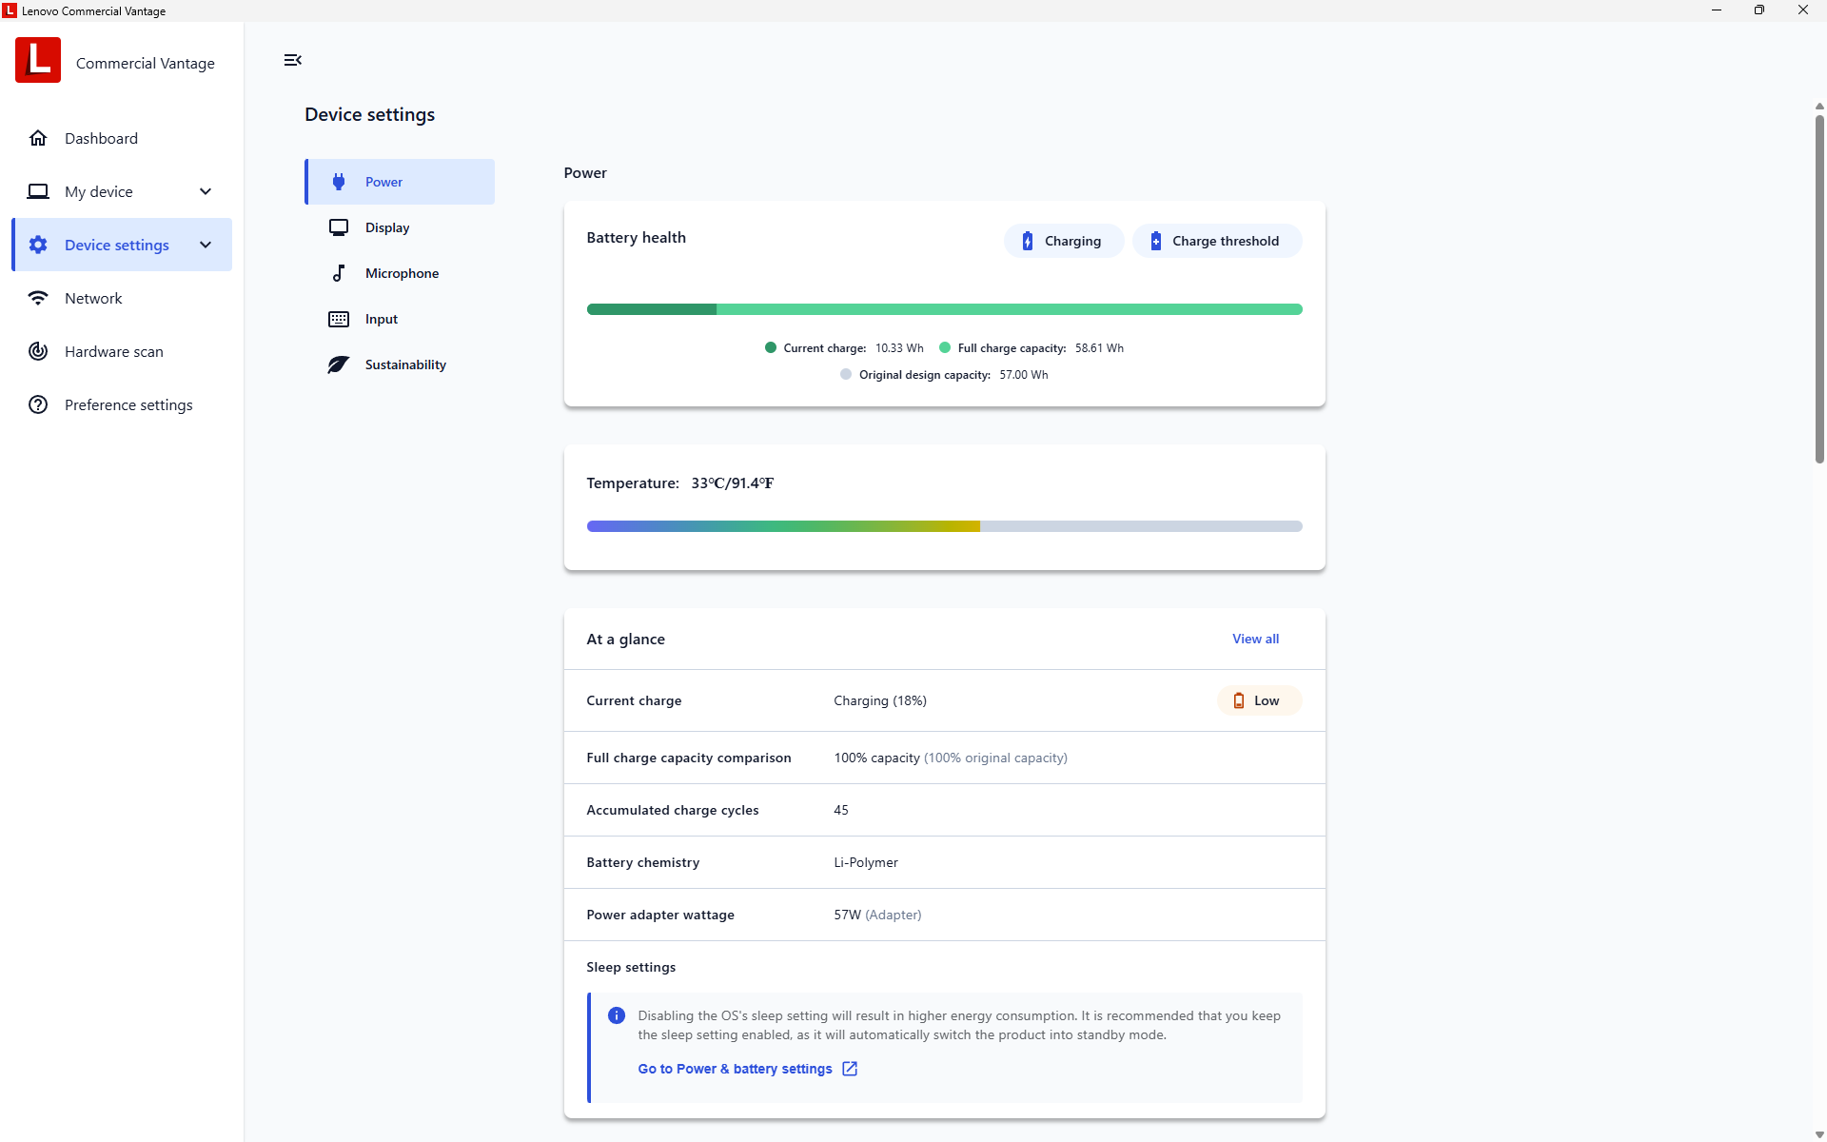Click the 10.33 Wh current charge value

point(899,347)
